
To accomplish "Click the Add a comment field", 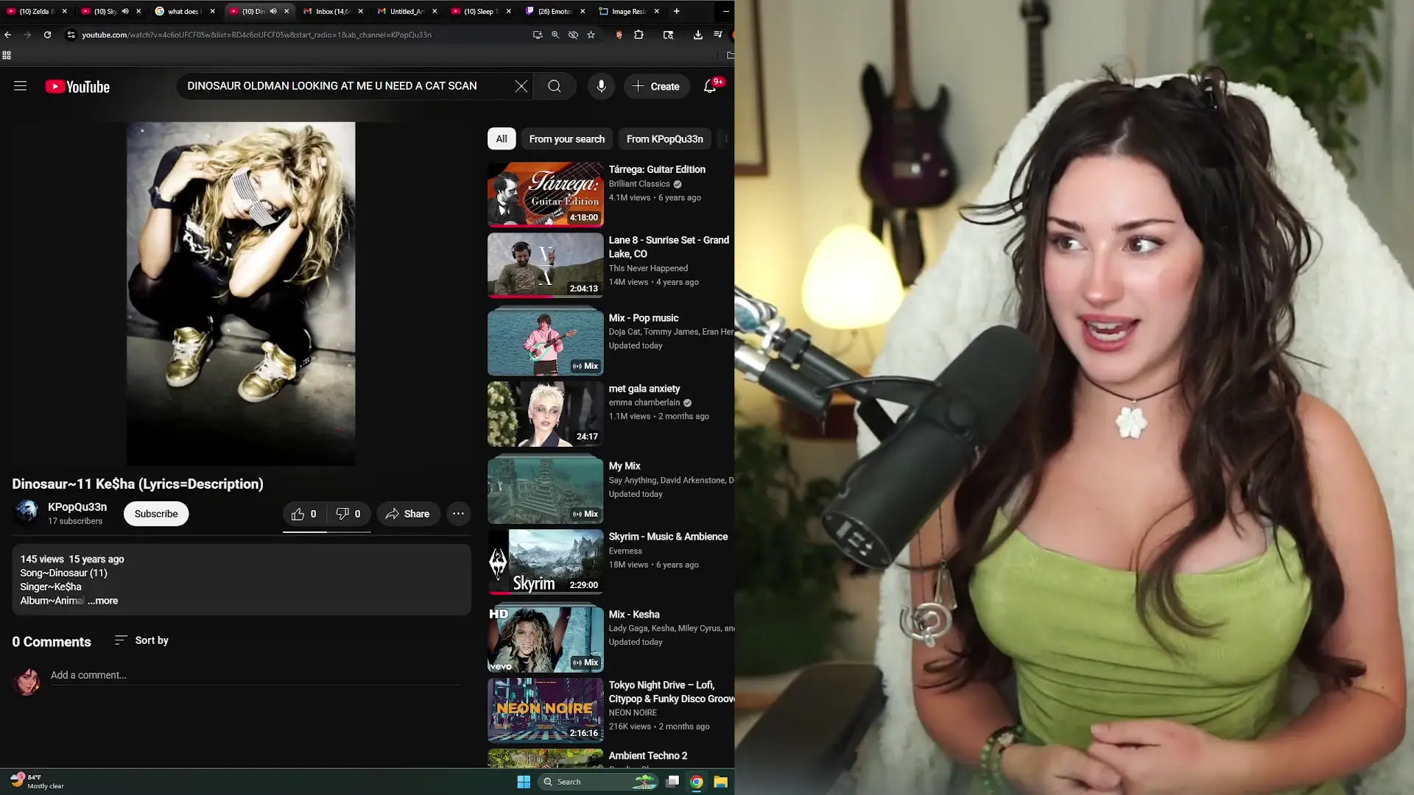I will (x=254, y=675).
